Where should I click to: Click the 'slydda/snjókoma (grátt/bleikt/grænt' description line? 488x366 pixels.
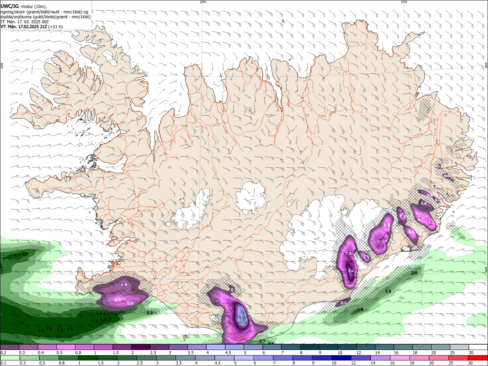click(x=45, y=17)
